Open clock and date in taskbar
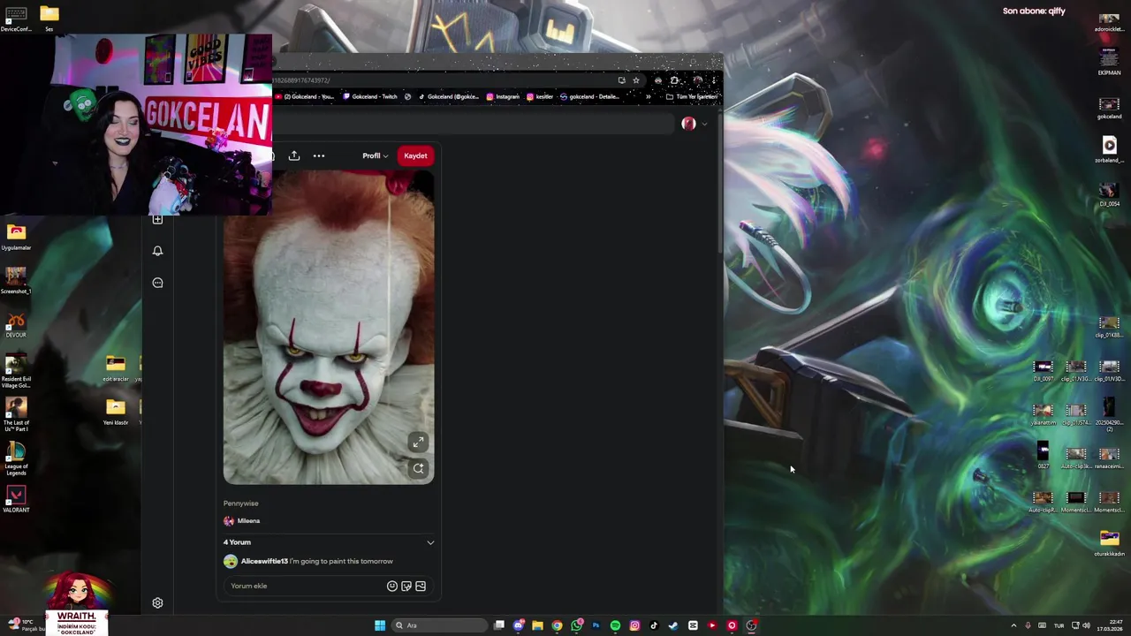 click(x=1109, y=625)
